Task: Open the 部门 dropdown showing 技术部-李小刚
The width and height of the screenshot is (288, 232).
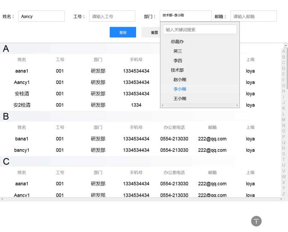Action: [185, 16]
